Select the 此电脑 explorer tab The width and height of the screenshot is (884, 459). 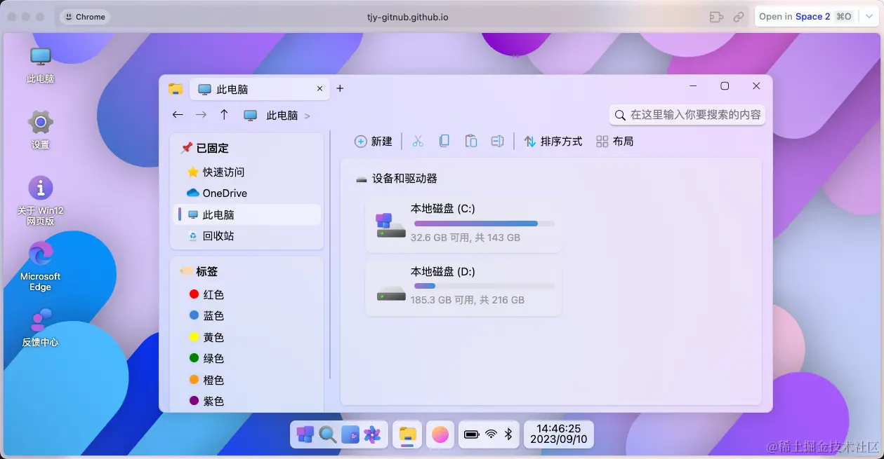coord(260,89)
